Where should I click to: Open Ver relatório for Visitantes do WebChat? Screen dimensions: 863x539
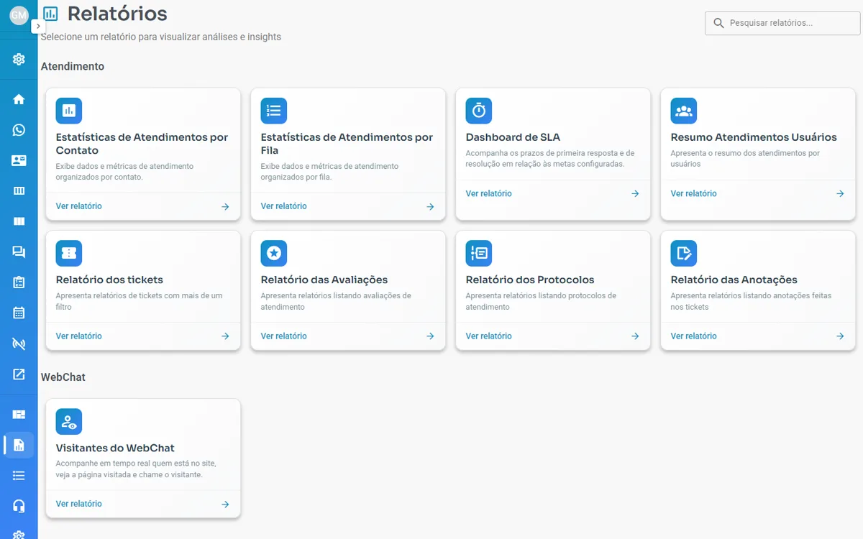tap(79, 504)
